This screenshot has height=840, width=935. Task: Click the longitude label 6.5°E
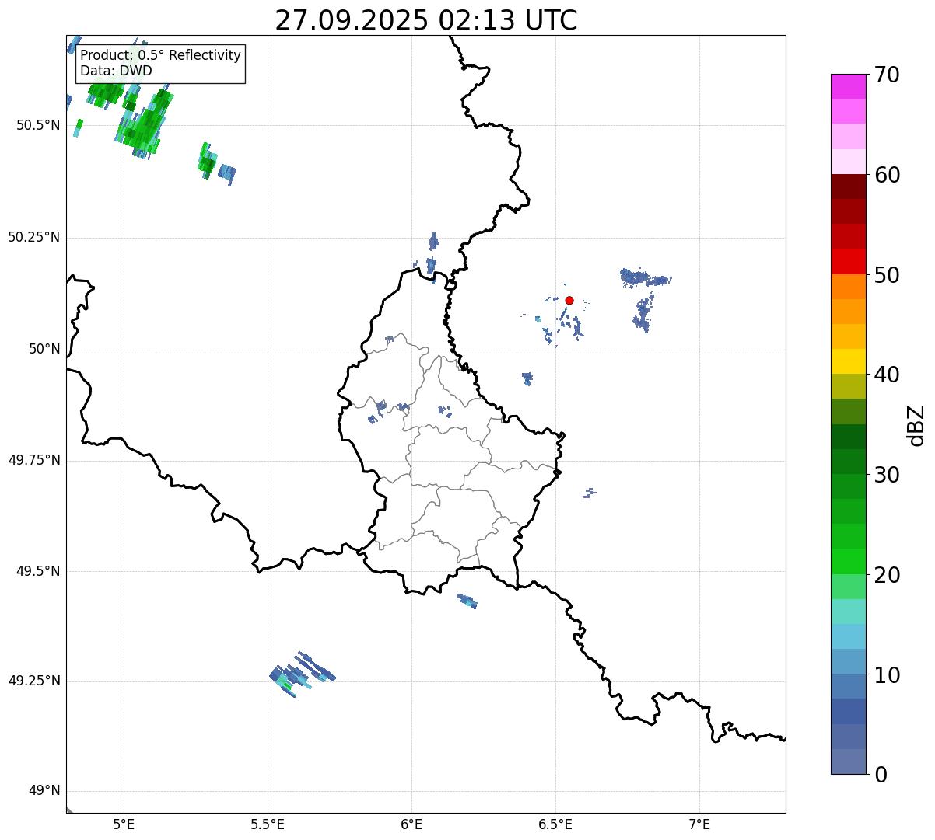tap(555, 824)
